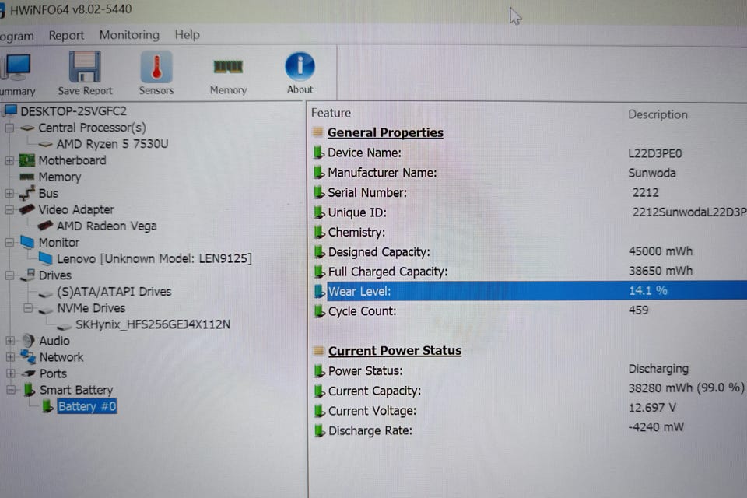The height and width of the screenshot is (498, 747).
Task: Click the Sunwoda manufacturer value
Action: click(x=652, y=173)
